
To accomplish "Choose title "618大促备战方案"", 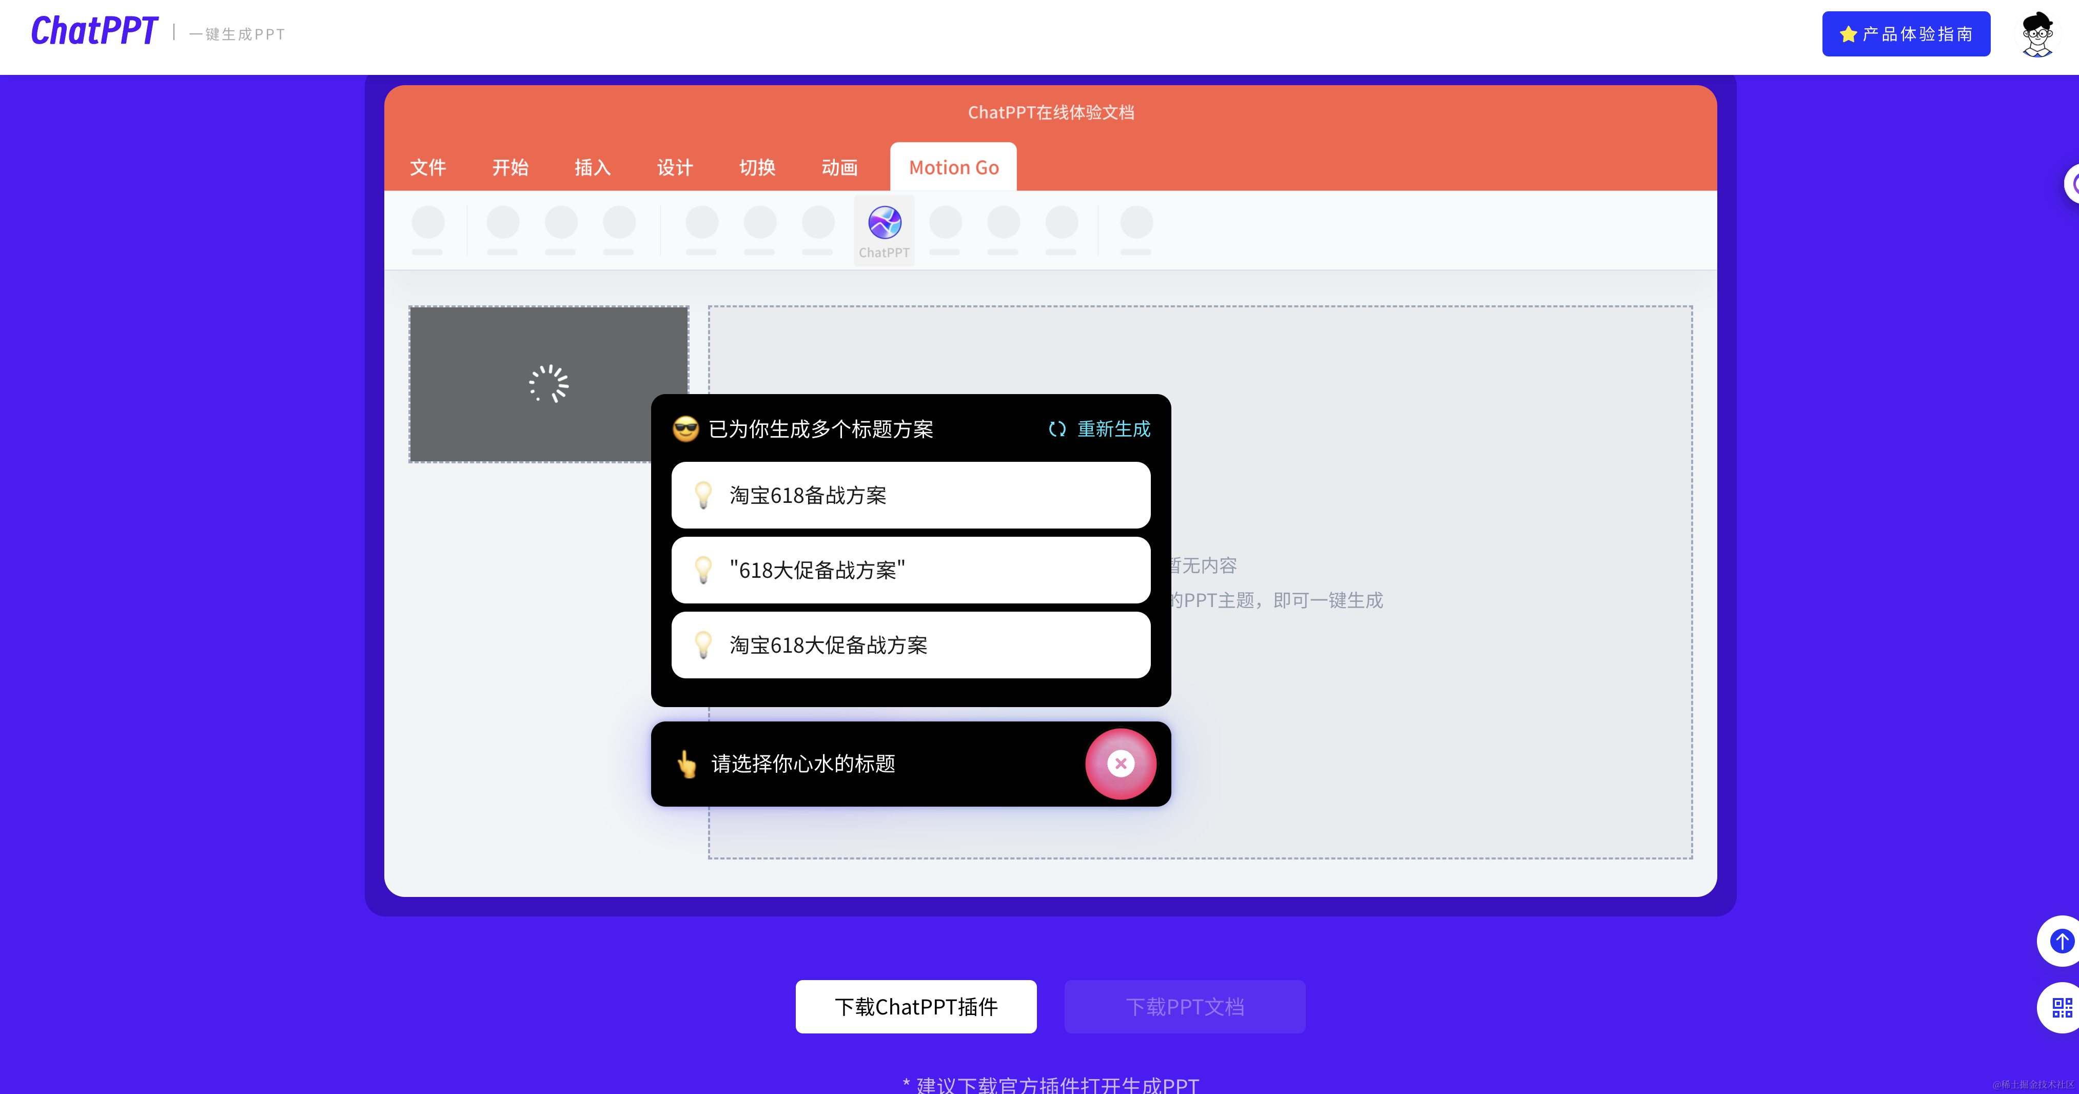I will click(910, 570).
